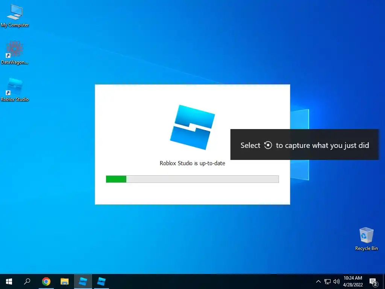Switch to the first Roblox Studio taskbar item
The image size is (385, 289).
pos(83,281)
